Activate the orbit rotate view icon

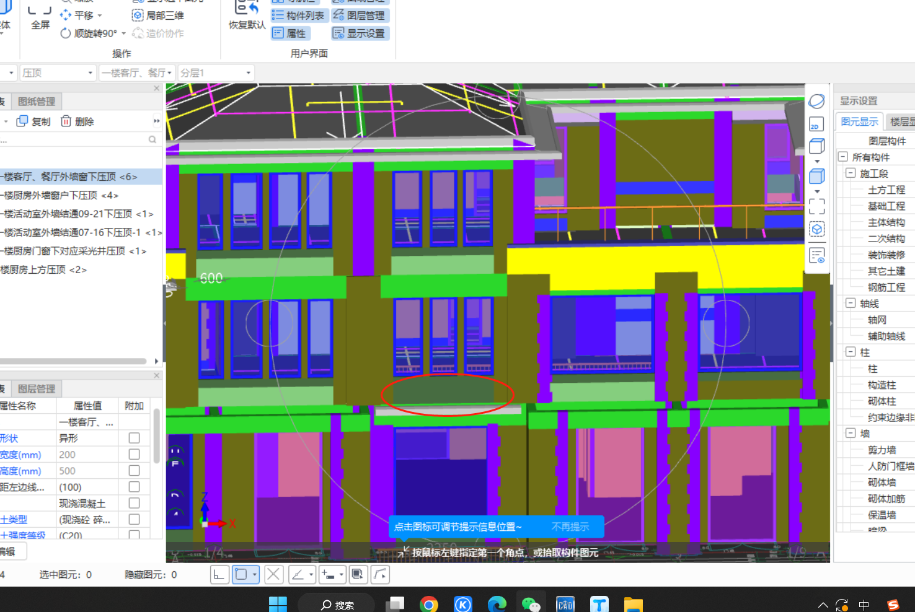point(817,101)
